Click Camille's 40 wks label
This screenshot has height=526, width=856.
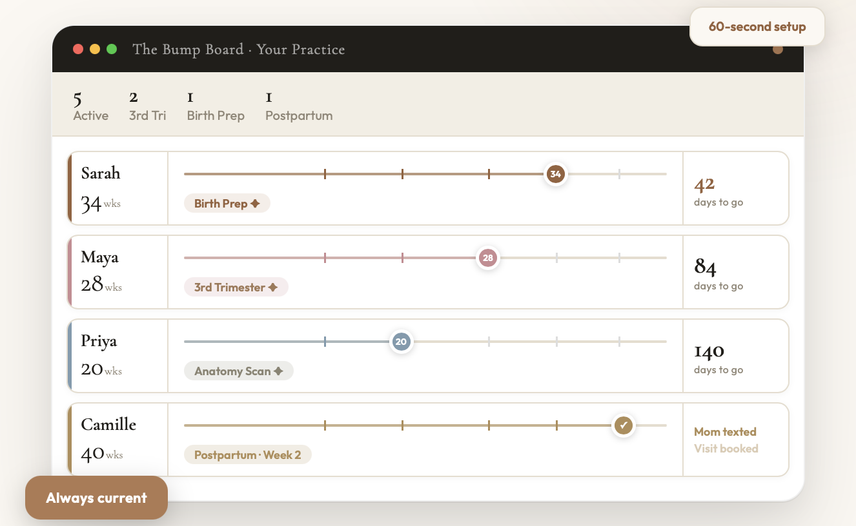point(102,453)
